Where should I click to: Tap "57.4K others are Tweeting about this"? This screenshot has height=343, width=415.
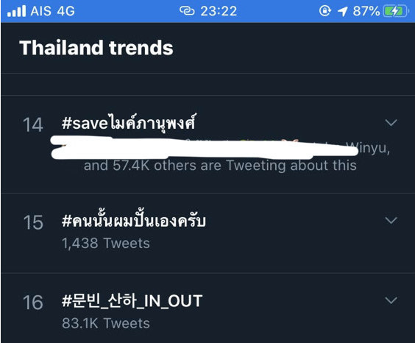point(235,166)
